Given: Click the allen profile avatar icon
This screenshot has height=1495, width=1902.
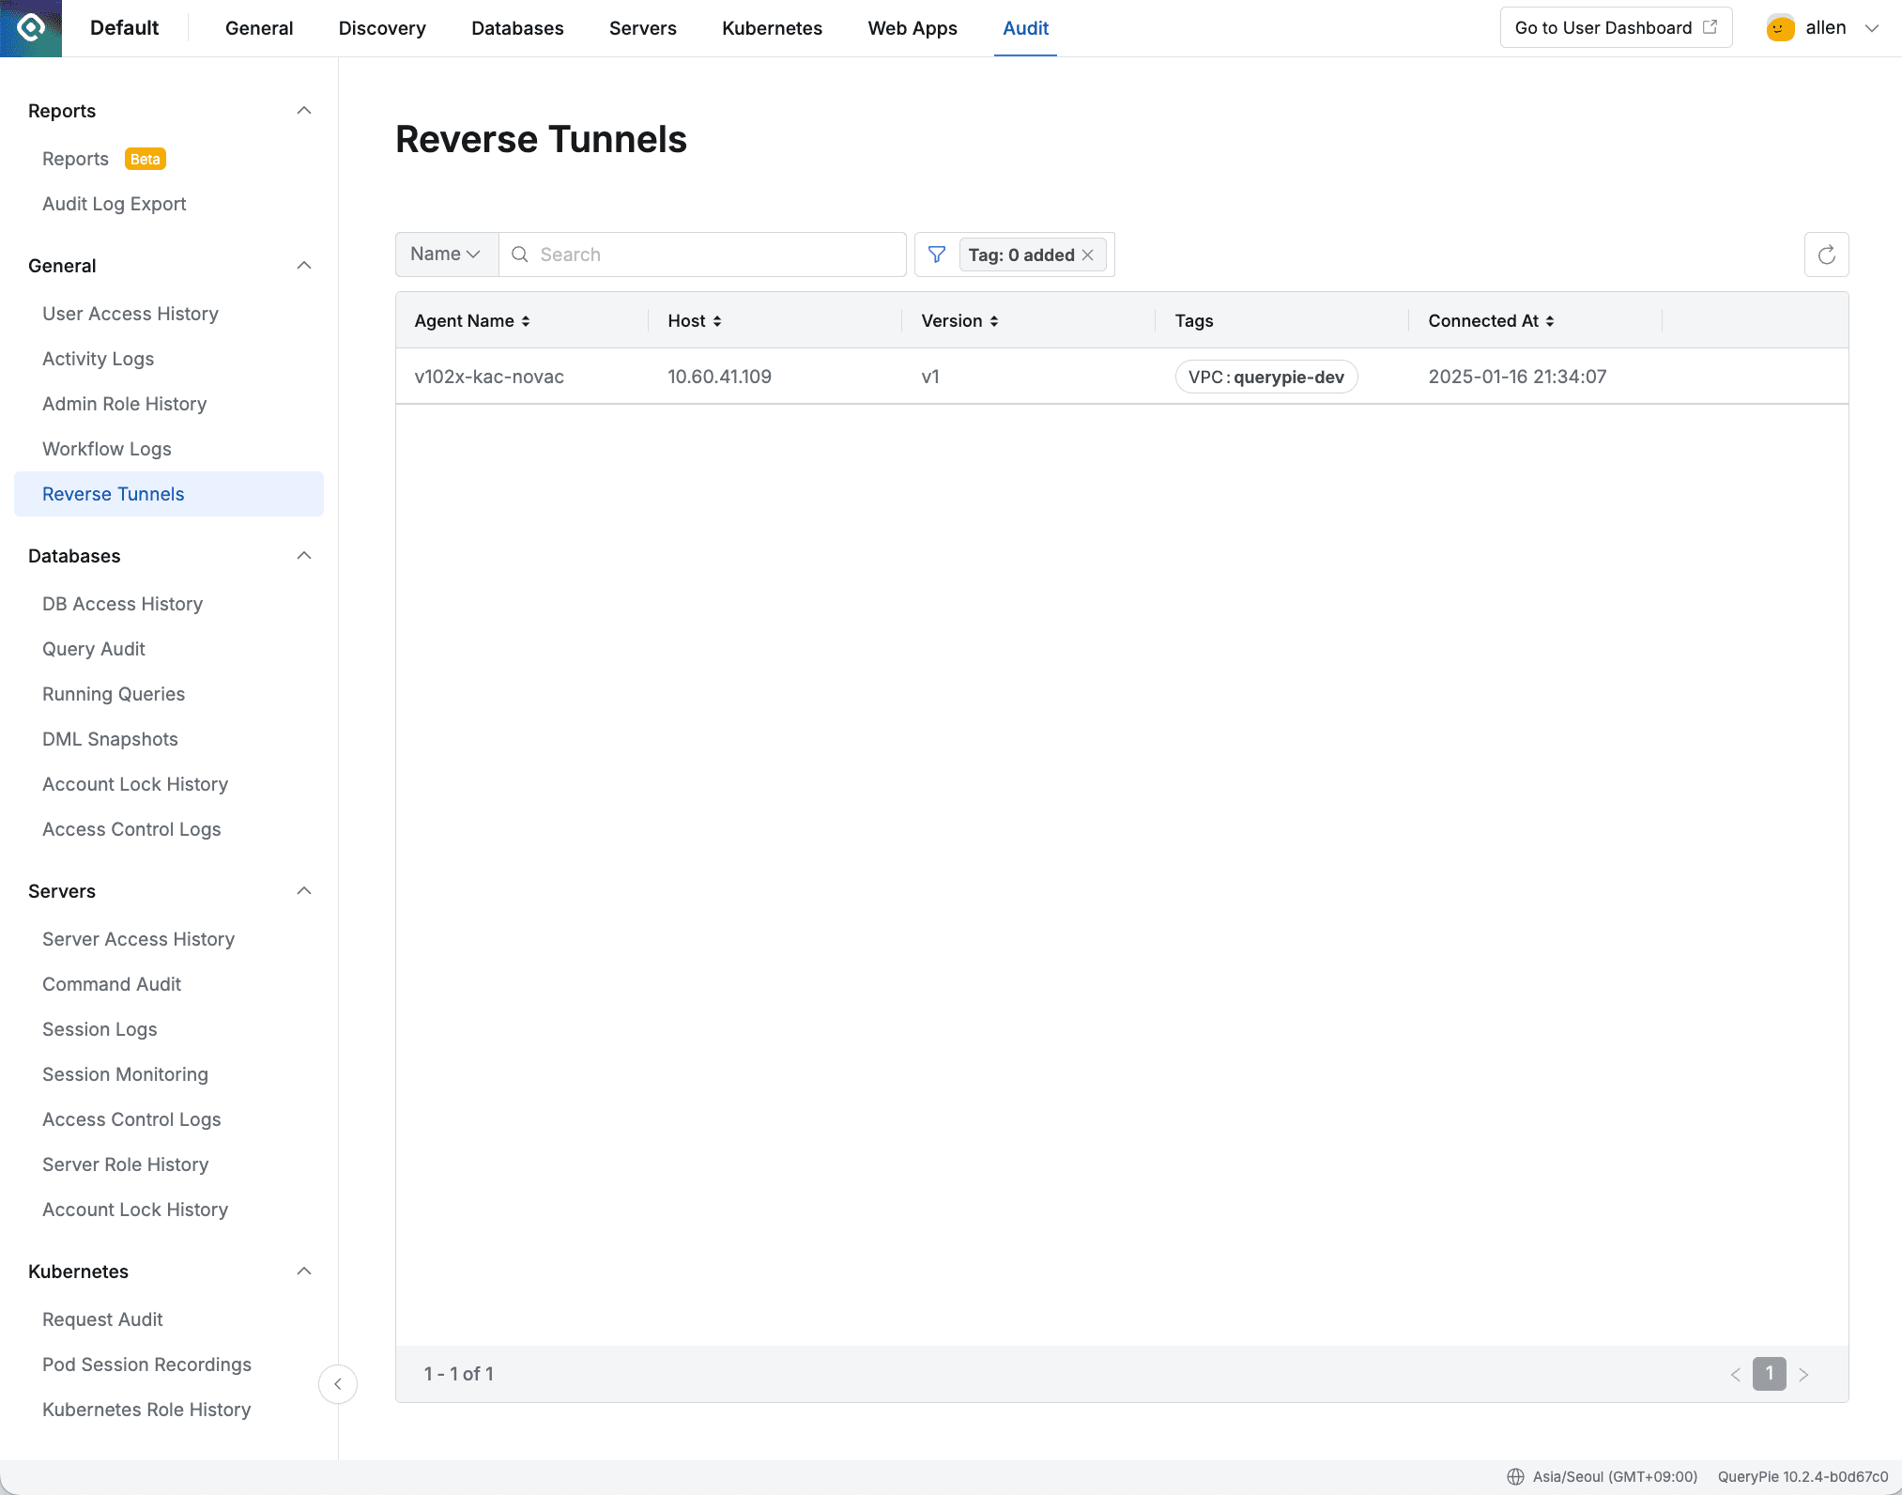Looking at the screenshot, I should (x=1780, y=27).
